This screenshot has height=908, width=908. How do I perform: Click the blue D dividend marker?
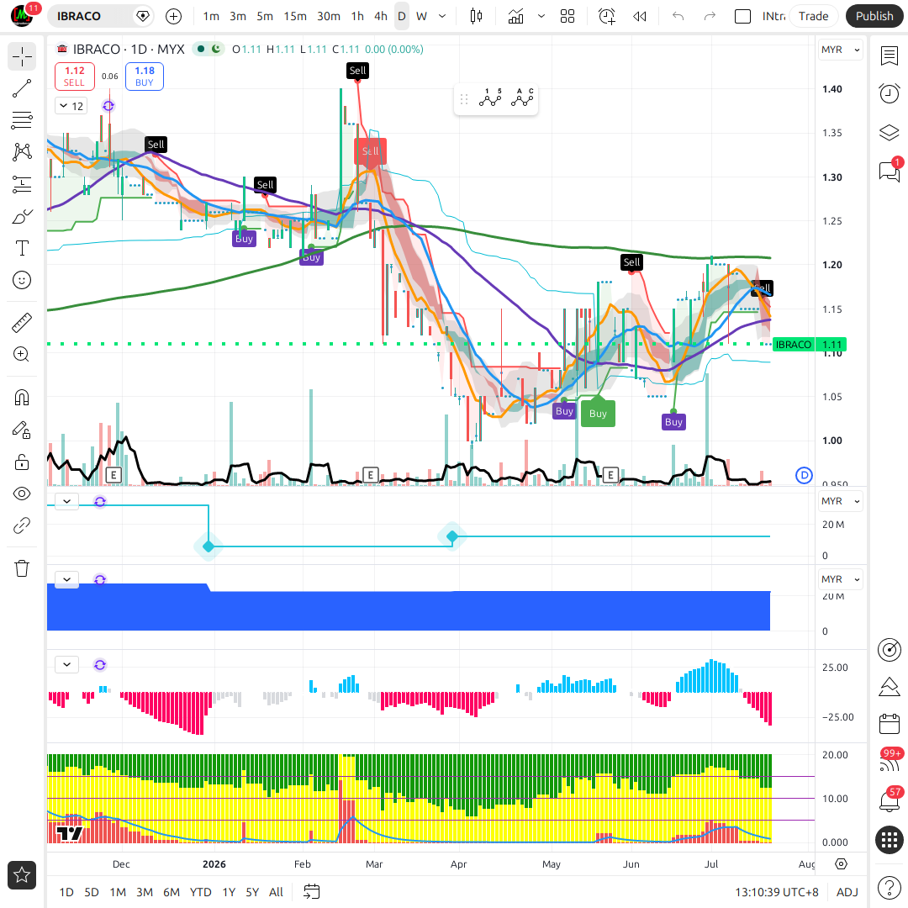tap(804, 475)
